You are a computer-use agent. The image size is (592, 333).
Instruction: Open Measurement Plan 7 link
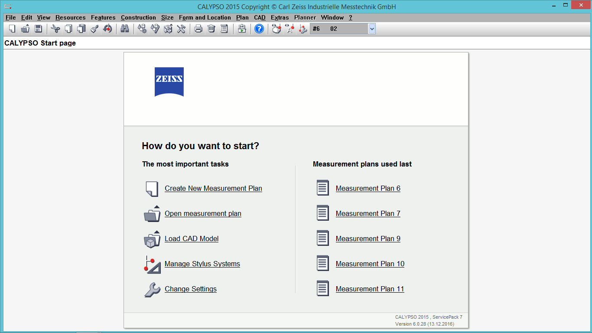coord(368,214)
